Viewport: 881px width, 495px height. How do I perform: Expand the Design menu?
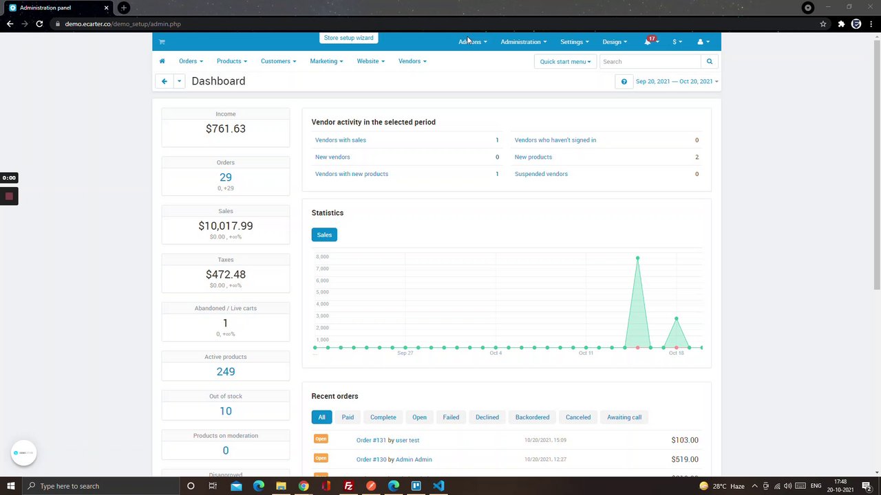pyautogui.click(x=615, y=42)
